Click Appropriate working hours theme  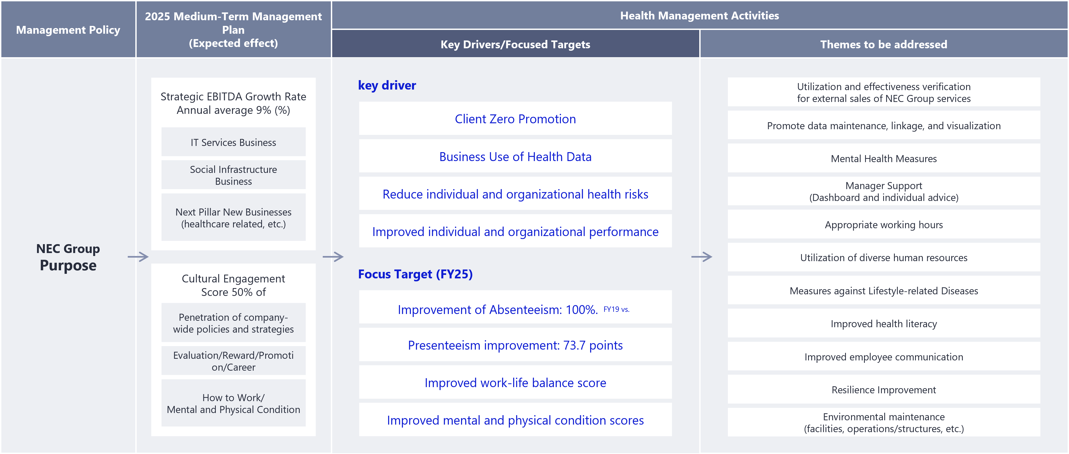pyautogui.click(x=883, y=224)
